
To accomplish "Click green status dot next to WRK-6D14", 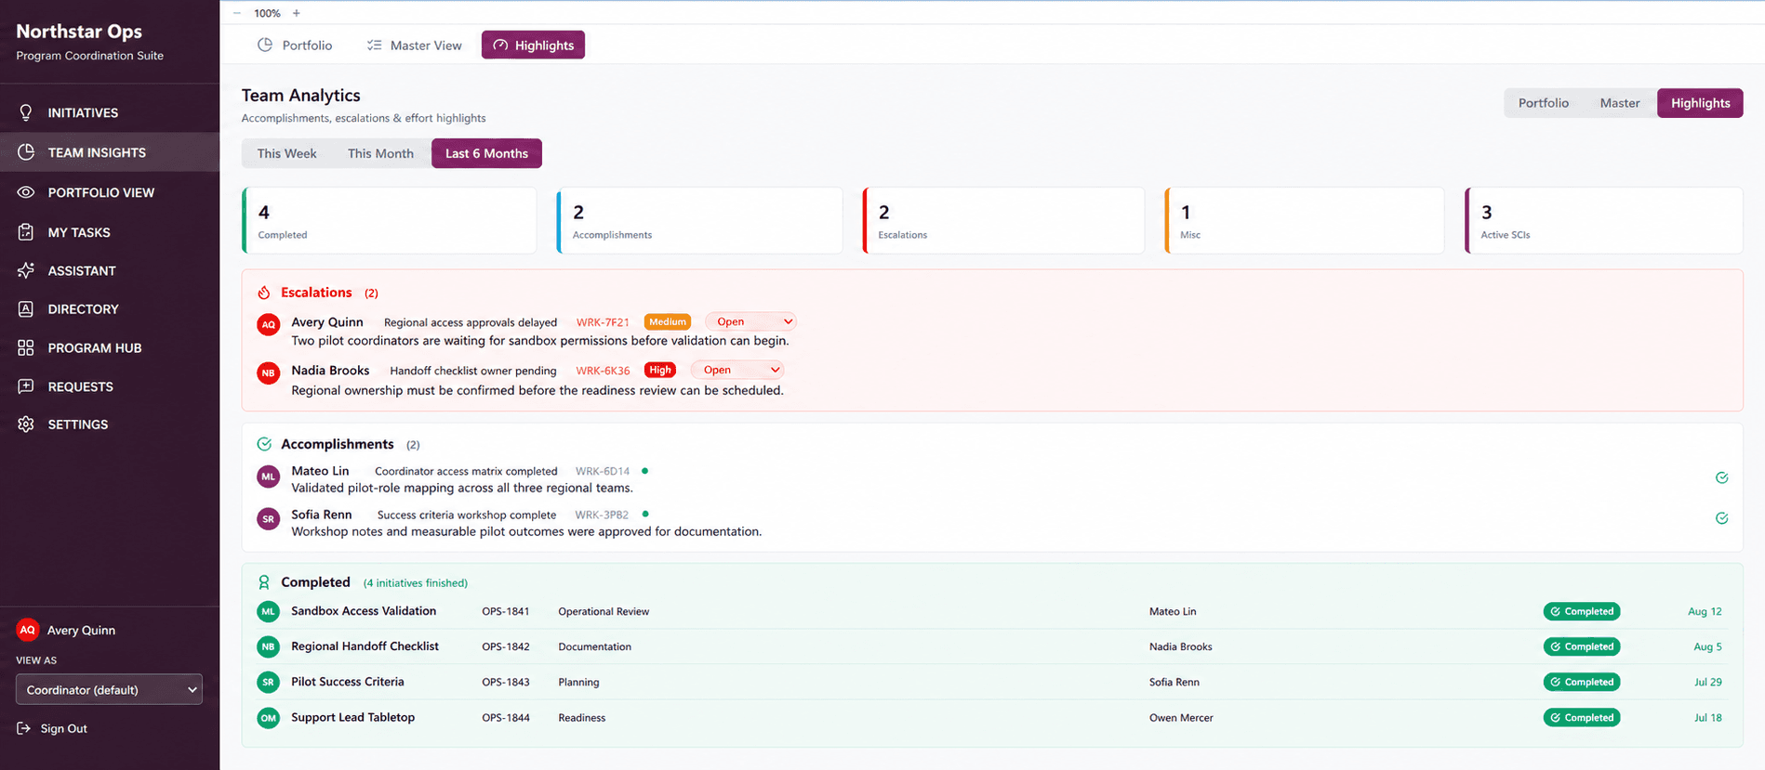I will click(x=645, y=471).
